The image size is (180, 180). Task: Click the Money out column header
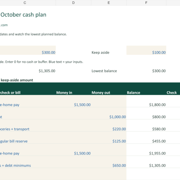pos(101,93)
